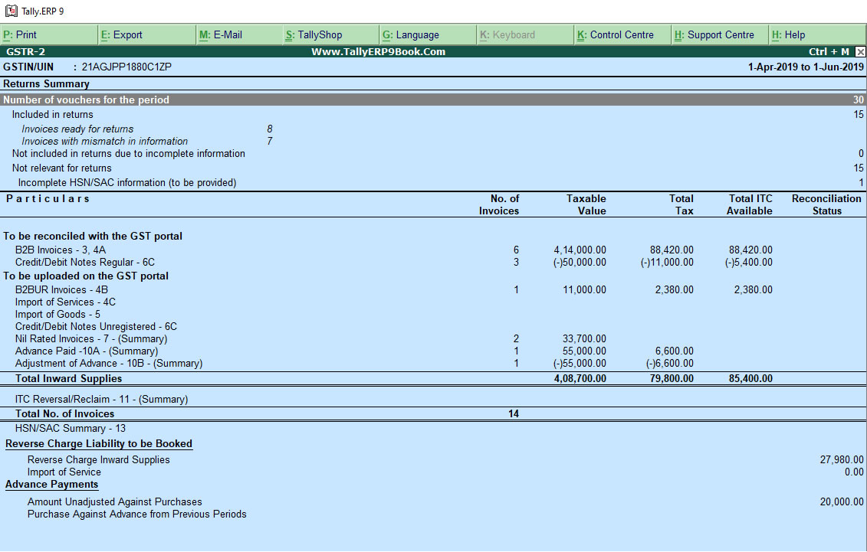Click Nil Rated taxable value 33,700.00
Viewport: 867px width, 552px height.
[584, 339]
